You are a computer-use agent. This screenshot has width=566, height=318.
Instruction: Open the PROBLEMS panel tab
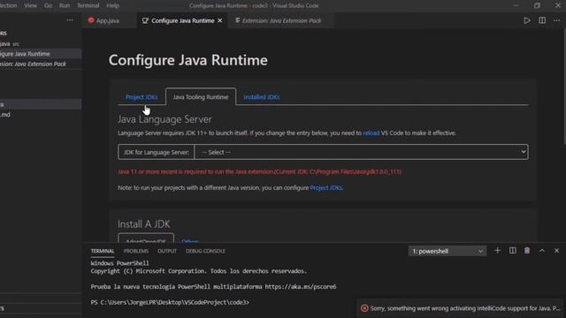pos(136,251)
